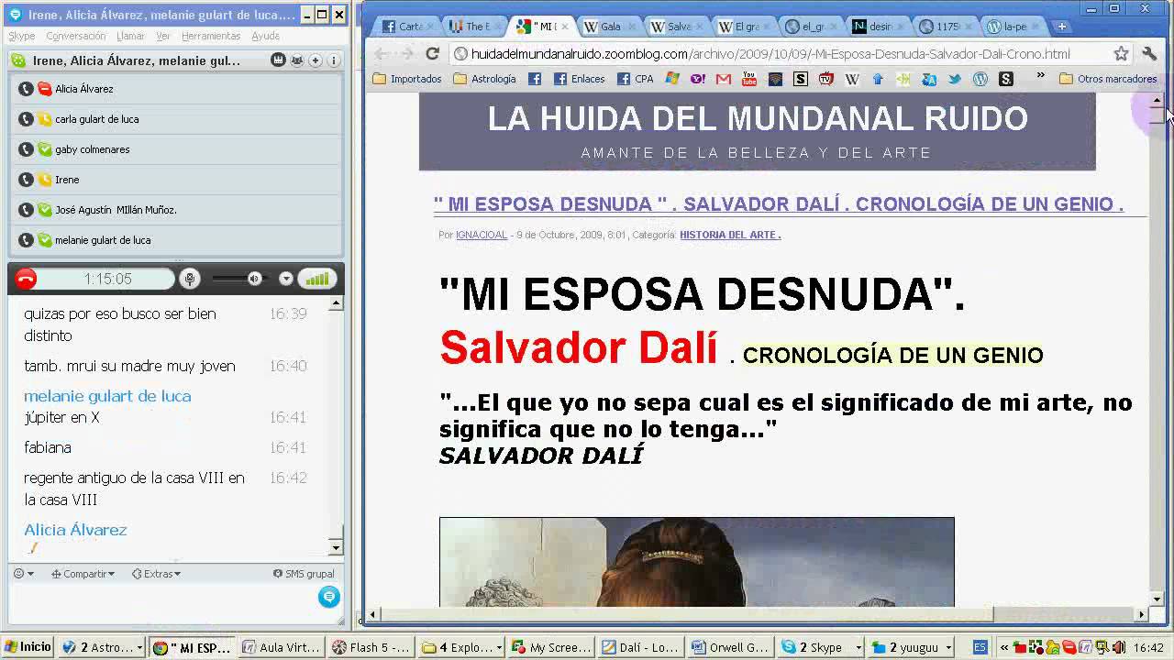
Task: Open the ES language indicator
Action: (980, 647)
